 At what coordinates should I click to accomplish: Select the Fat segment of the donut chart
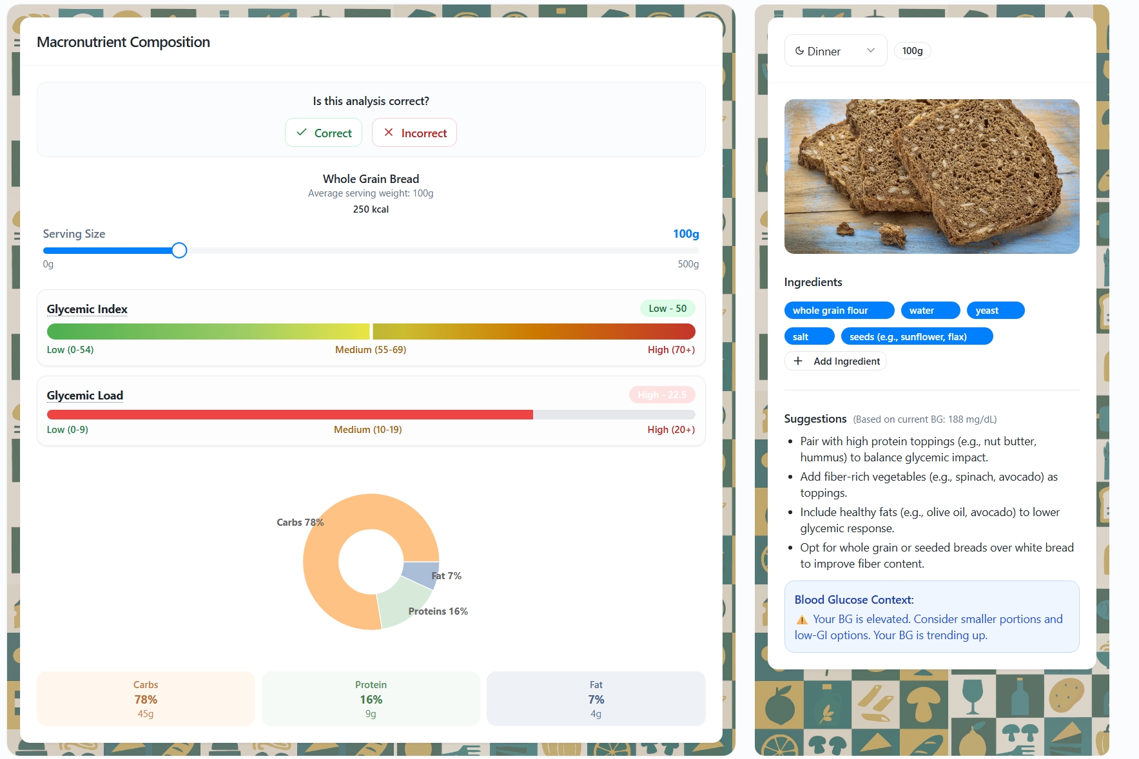pyautogui.click(x=420, y=572)
